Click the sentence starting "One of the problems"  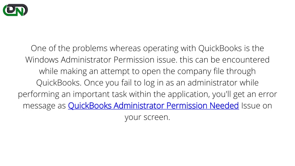point(147,54)
